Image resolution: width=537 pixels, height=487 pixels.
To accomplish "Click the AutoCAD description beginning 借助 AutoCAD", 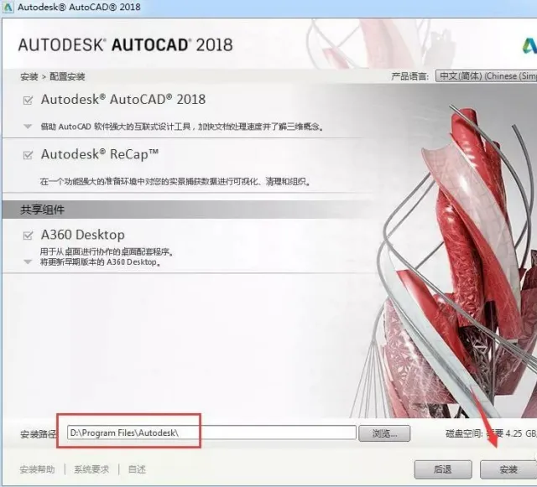I will (182, 127).
